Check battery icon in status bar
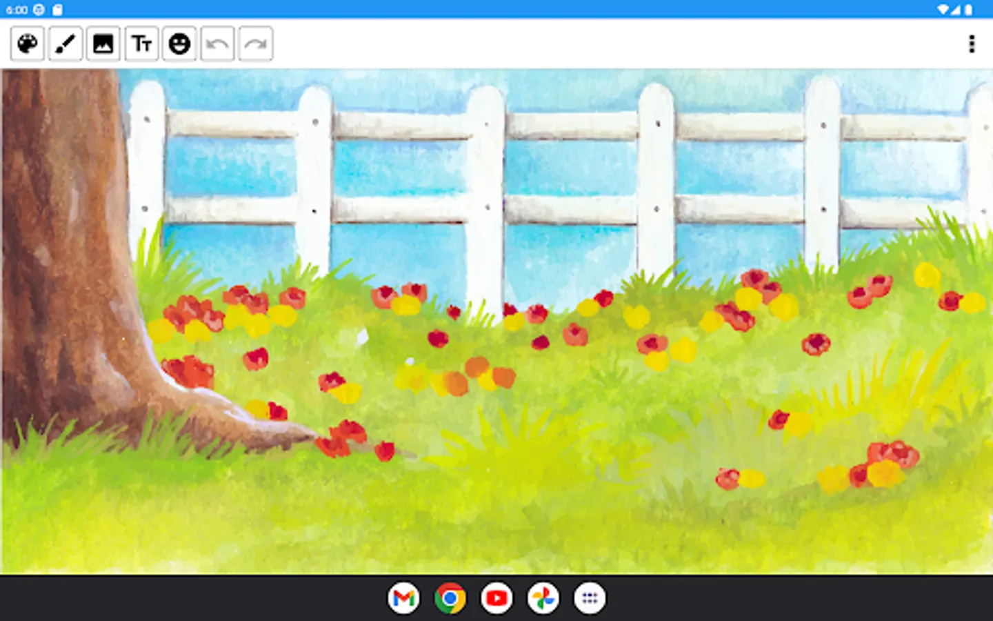 pyautogui.click(x=968, y=10)
